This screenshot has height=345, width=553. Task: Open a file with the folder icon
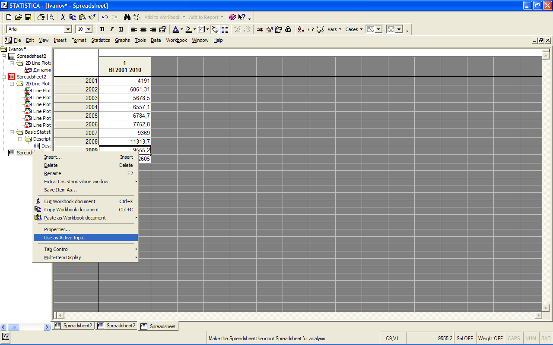pyautogui.click(x=18, y=17)
